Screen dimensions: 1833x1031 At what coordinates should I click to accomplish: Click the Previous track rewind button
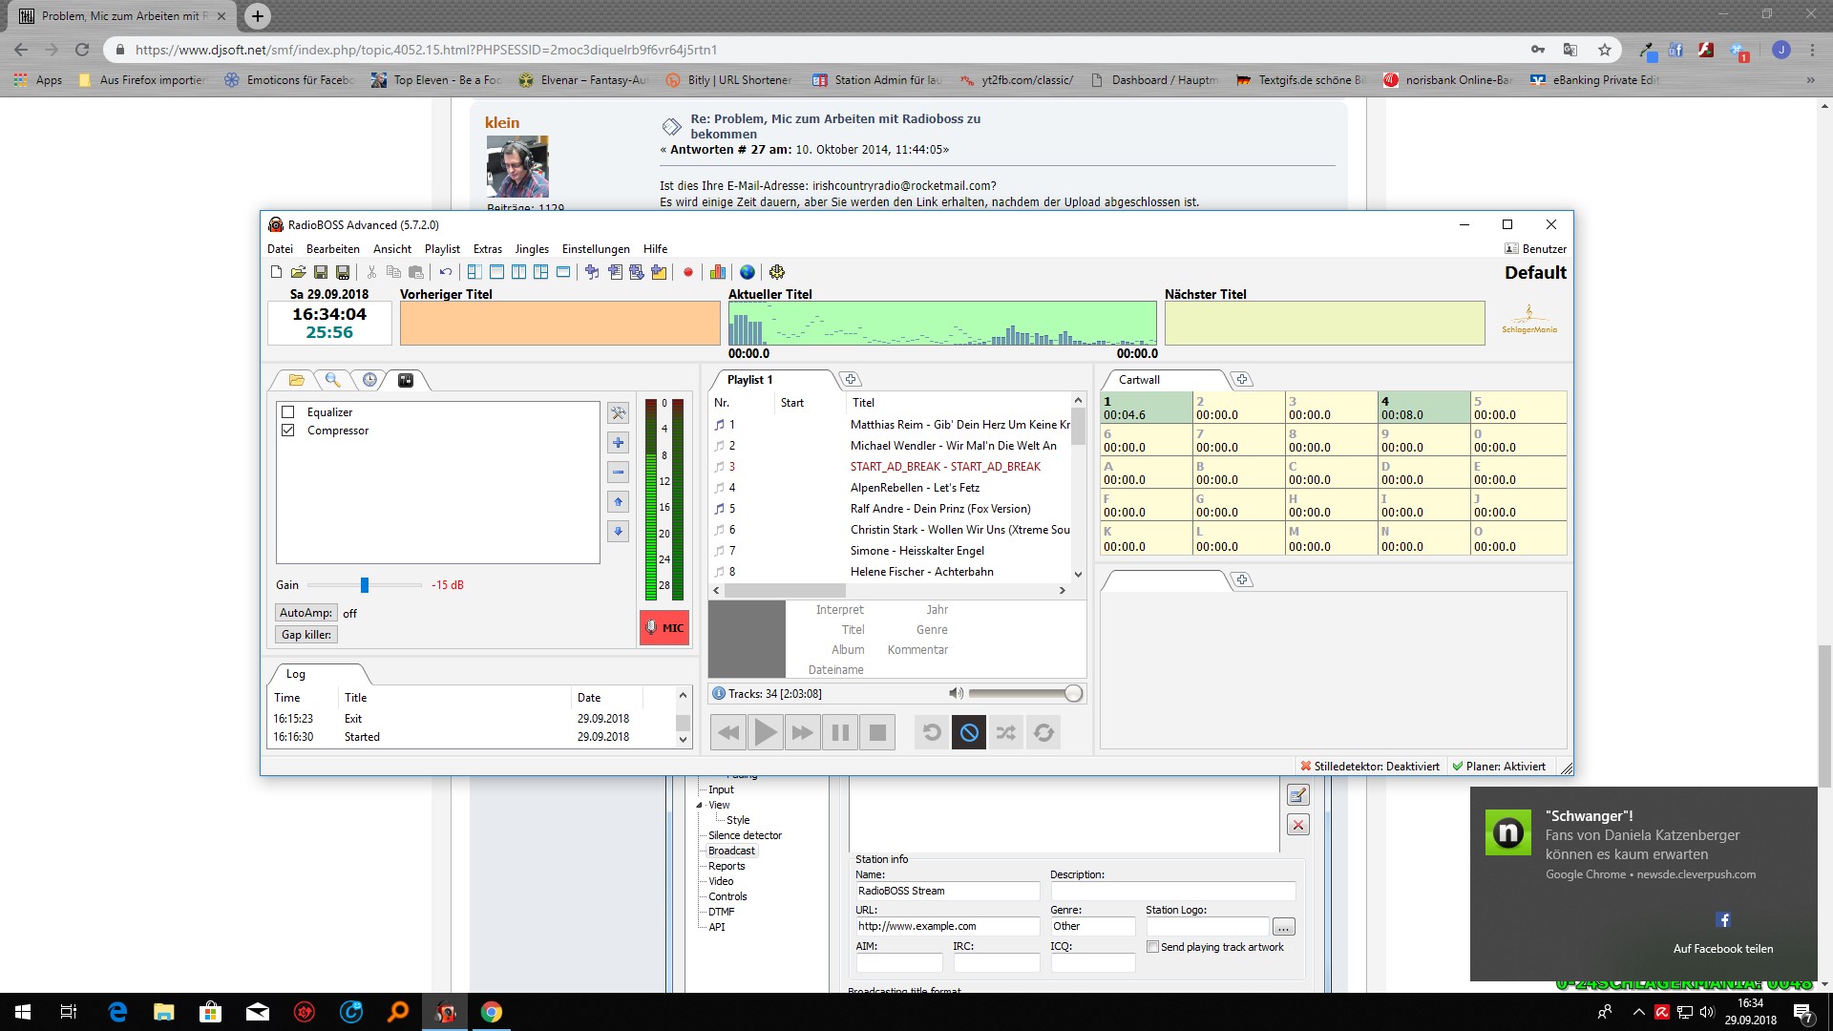pos(728,733)
